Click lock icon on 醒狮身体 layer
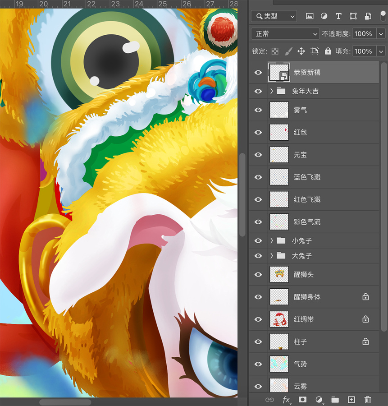This screenshot has width=388, height=406. [365, 297]
